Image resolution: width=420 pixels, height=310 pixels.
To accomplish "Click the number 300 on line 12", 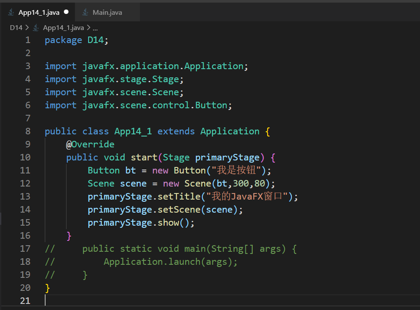I will (x=241, y=183).
